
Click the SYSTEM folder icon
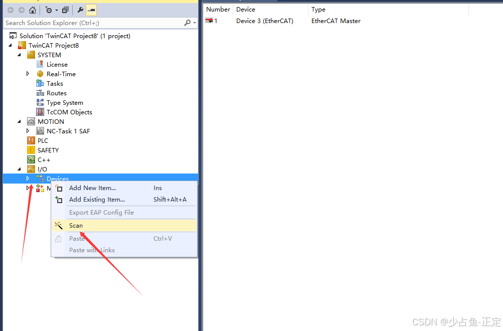[31, 55]
